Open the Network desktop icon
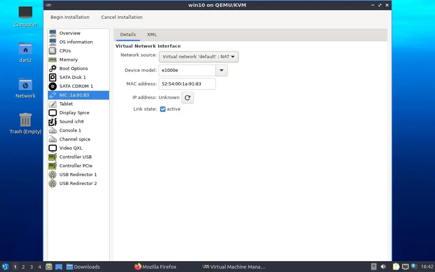 [x=25, y=88]
